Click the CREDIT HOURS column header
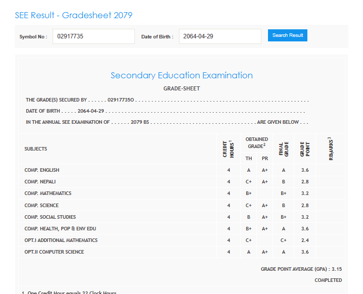Image resolution: width=363 pixels, height=294 pixels. pyautogui.click(x=228, y=149)
